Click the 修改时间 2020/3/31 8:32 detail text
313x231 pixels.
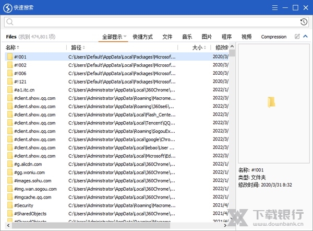(x=265, y=185)
